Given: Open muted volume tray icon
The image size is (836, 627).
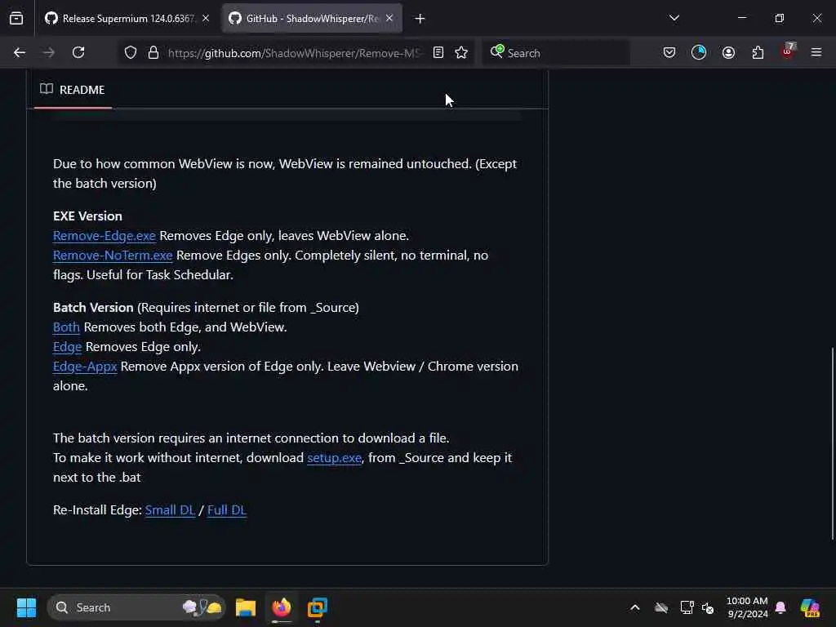Looking at the screenshot, I should pos(708,607).
